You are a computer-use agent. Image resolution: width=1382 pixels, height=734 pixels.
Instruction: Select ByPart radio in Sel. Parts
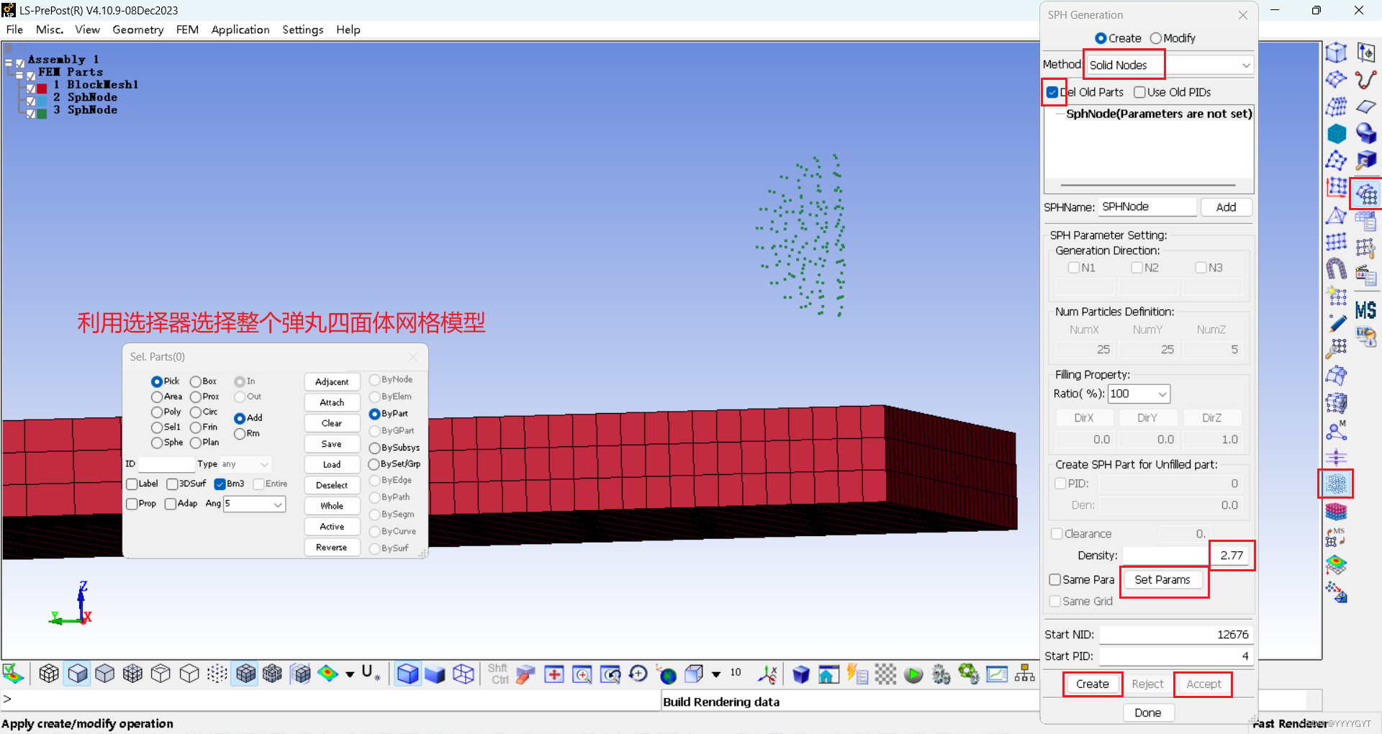(x=374, y=414)
